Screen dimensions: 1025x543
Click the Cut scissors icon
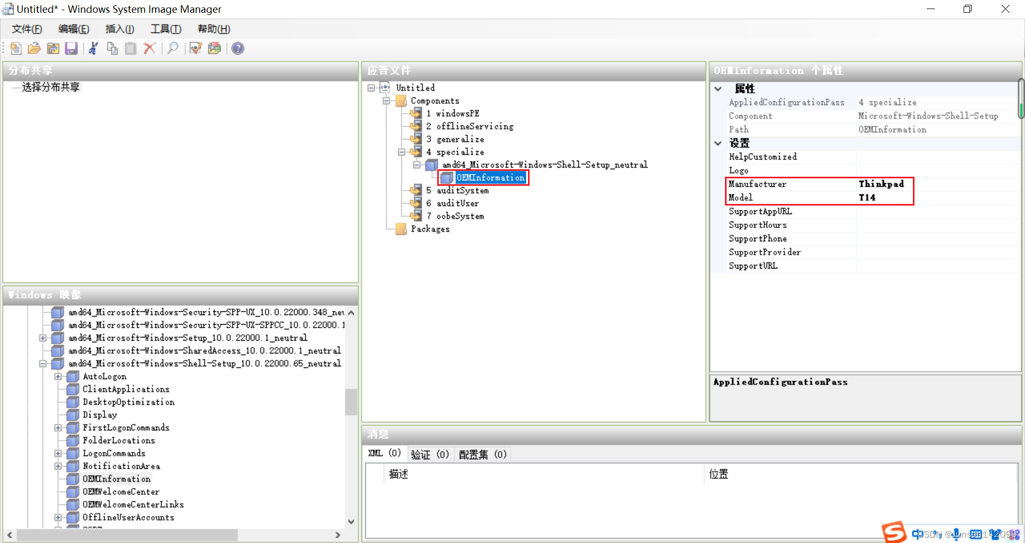click(93, 49)
